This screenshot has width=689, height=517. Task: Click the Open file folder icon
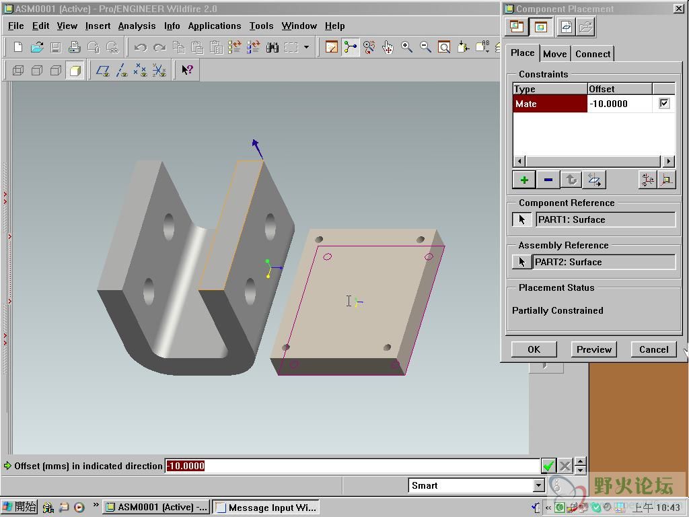[x=37, y=46]
